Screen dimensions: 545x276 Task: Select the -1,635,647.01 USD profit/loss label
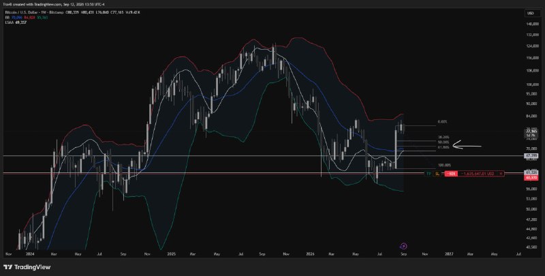pos(478,173)
